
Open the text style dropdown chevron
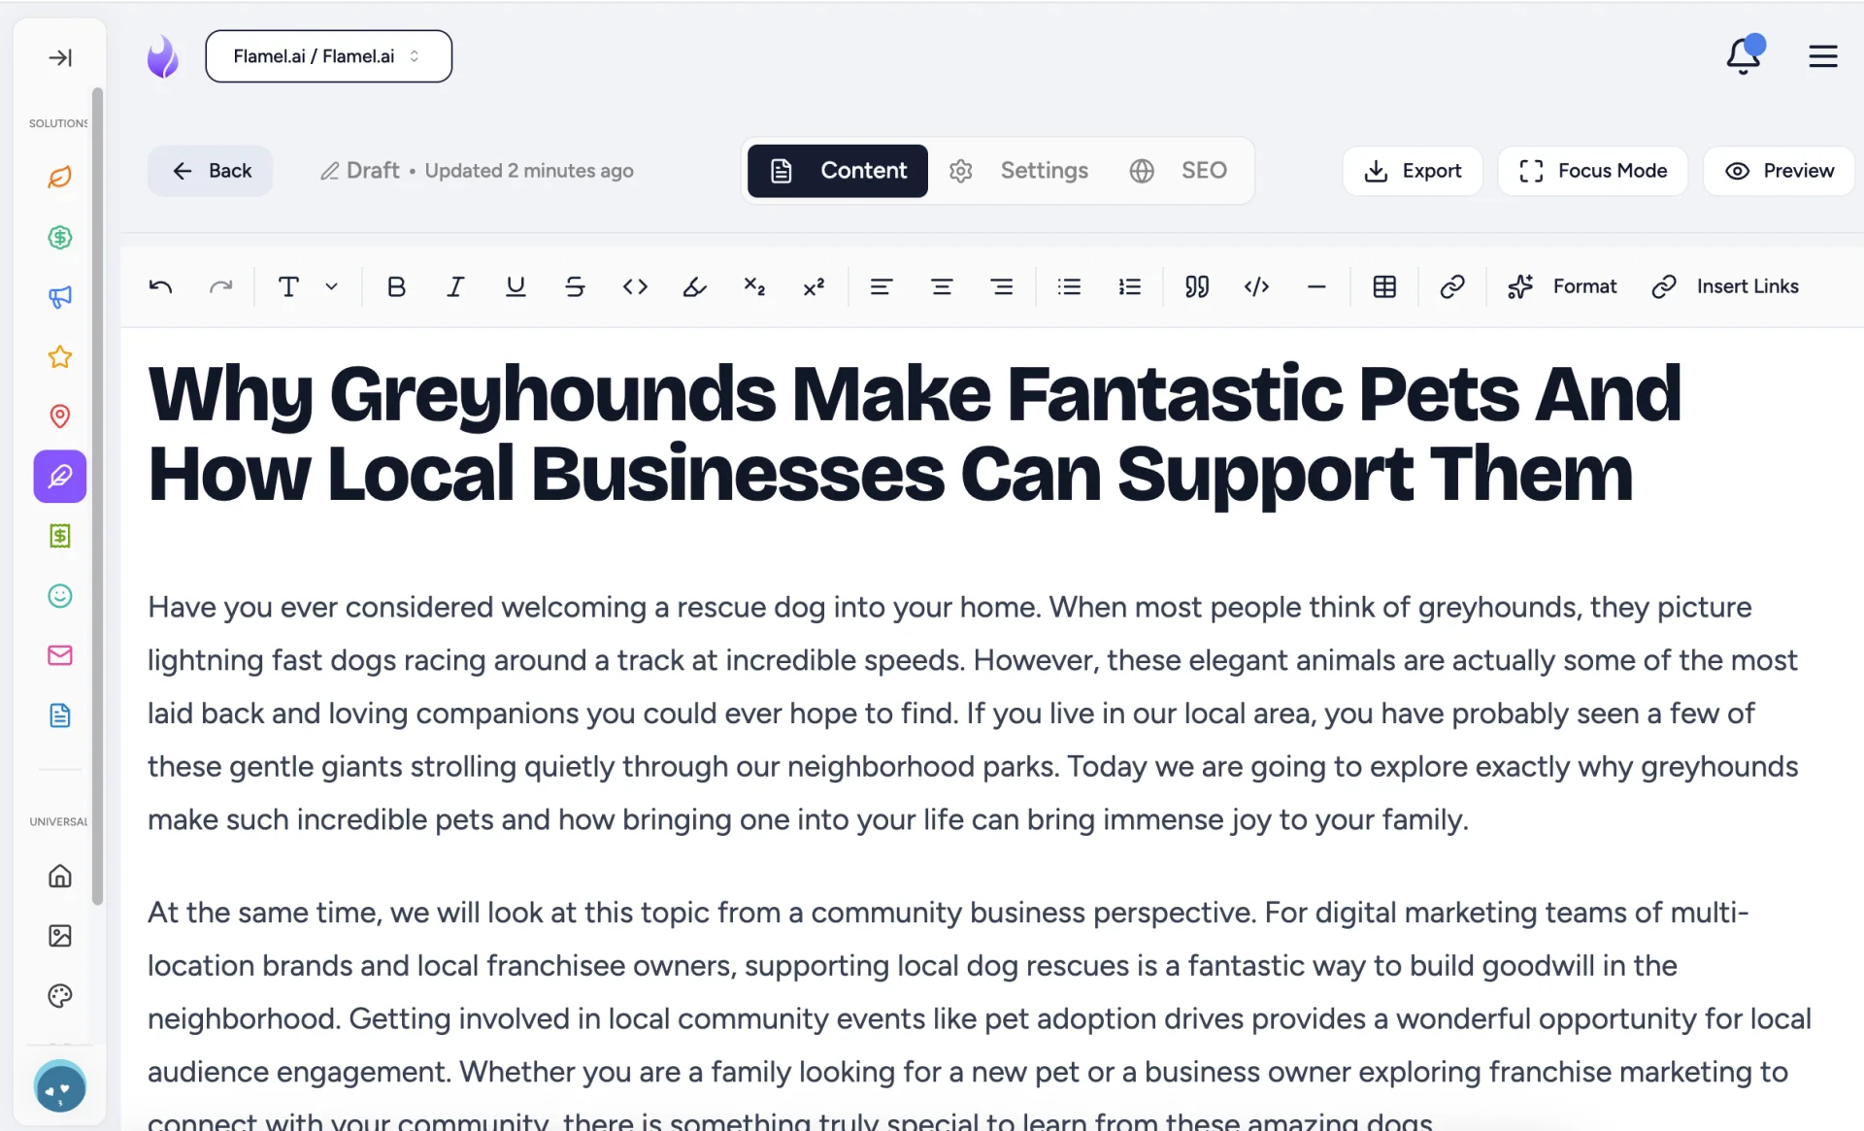tap(331, 286)
